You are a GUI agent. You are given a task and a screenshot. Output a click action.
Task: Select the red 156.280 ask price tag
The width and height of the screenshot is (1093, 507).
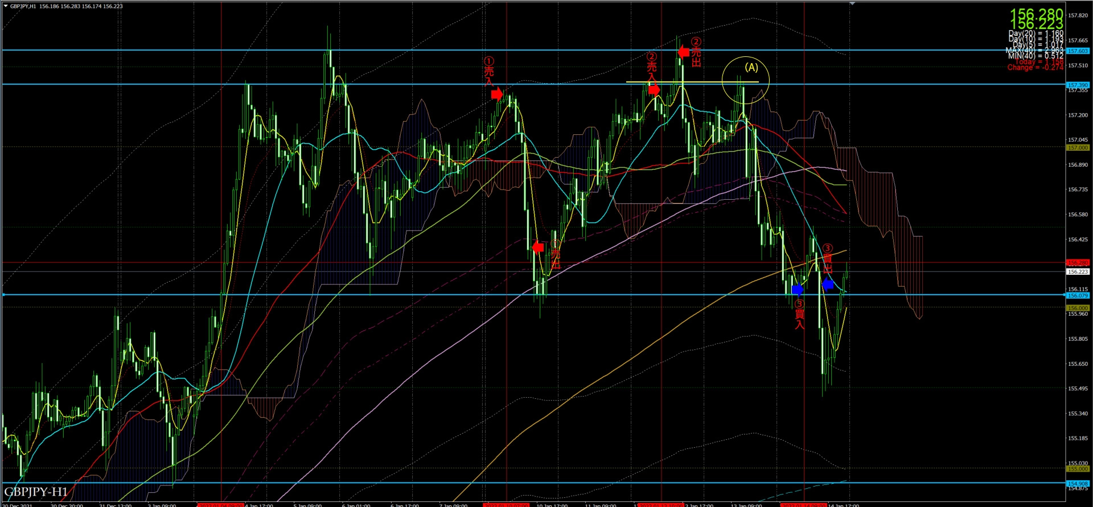coord(1078,263)
